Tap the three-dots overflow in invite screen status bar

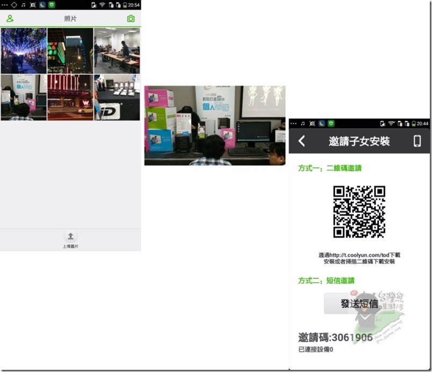pyautogui.click(x=293, y=124)
